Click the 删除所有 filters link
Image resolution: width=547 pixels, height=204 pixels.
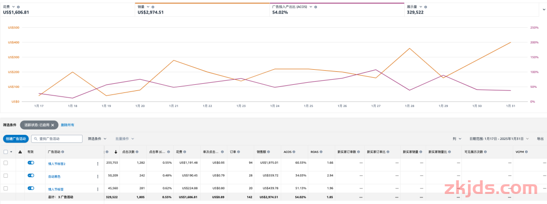(x=67, y=125)
